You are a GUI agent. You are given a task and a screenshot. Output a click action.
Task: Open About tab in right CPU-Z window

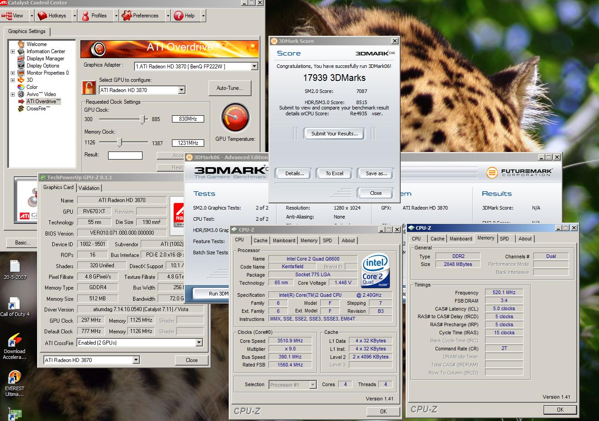[x=525, y=239]
